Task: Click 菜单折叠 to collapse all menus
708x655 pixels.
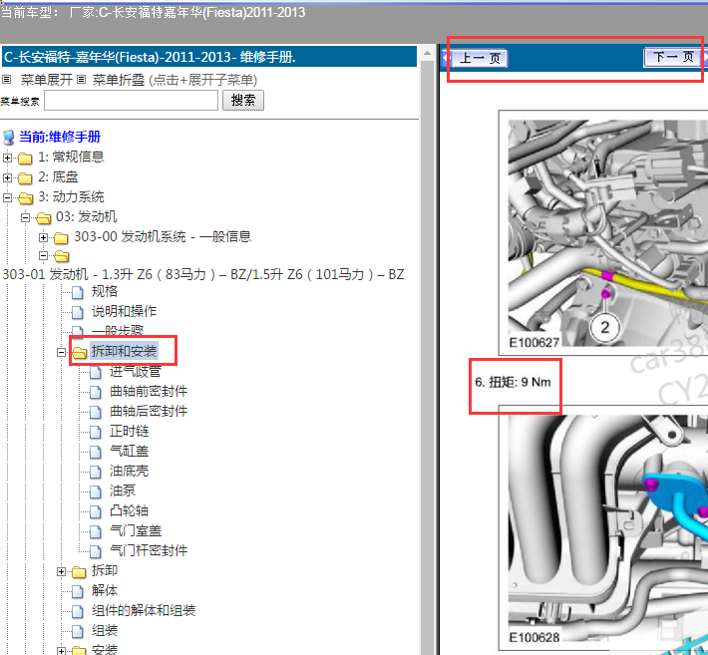Action: (x=119, y=80)
